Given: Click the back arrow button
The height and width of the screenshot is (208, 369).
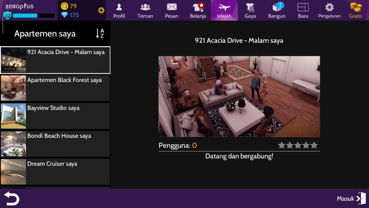Looking at the screenshot, I should 12,198.
